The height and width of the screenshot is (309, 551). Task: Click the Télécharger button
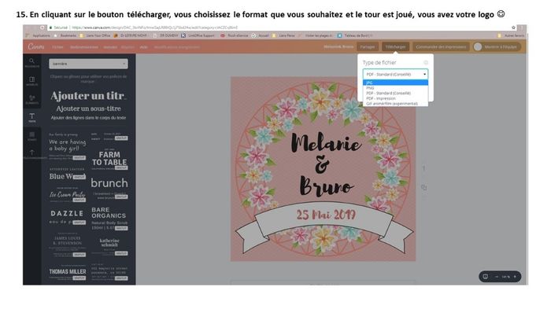(x=395, y=46)
